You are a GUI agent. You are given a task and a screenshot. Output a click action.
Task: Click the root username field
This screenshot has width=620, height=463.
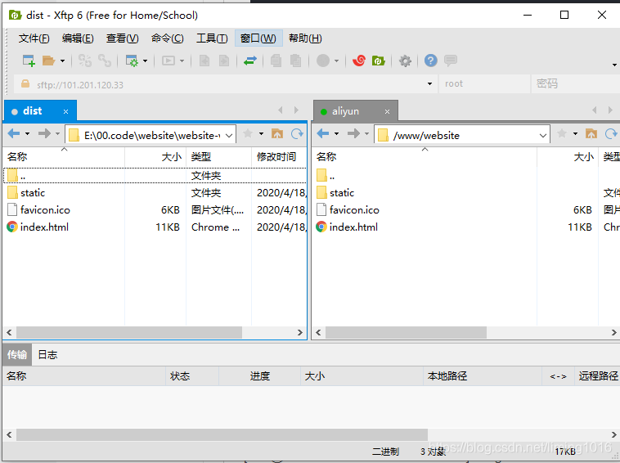(484, 83)
